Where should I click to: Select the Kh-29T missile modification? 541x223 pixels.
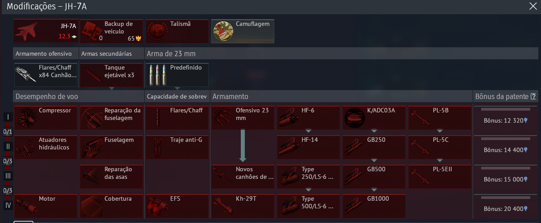(243, 206)
